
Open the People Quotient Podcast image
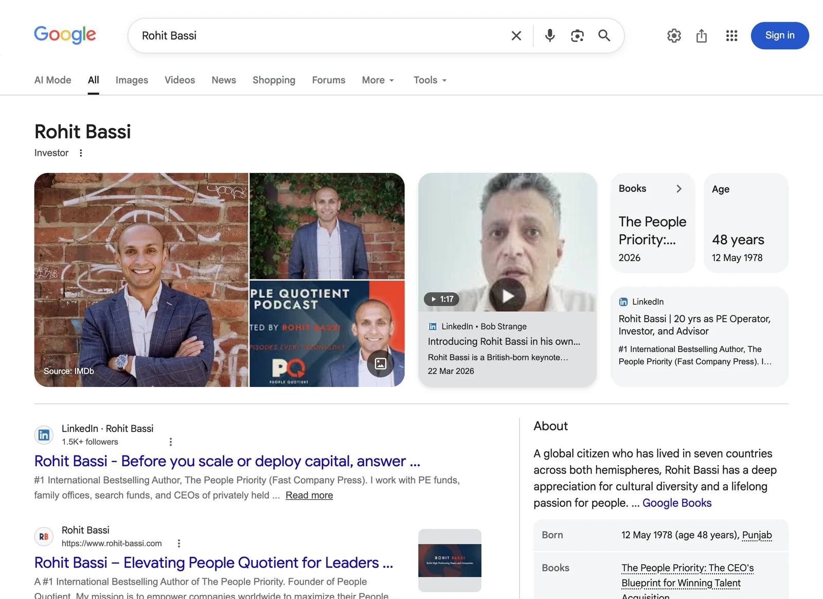point(327,333)
